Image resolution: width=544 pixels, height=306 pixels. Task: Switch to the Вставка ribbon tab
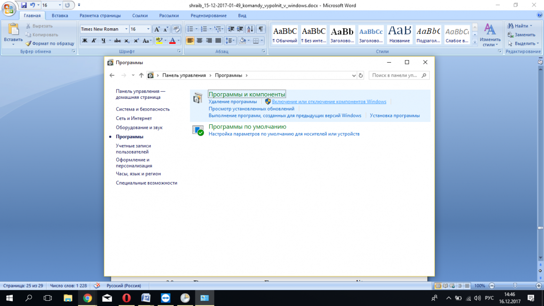[60, 16]
